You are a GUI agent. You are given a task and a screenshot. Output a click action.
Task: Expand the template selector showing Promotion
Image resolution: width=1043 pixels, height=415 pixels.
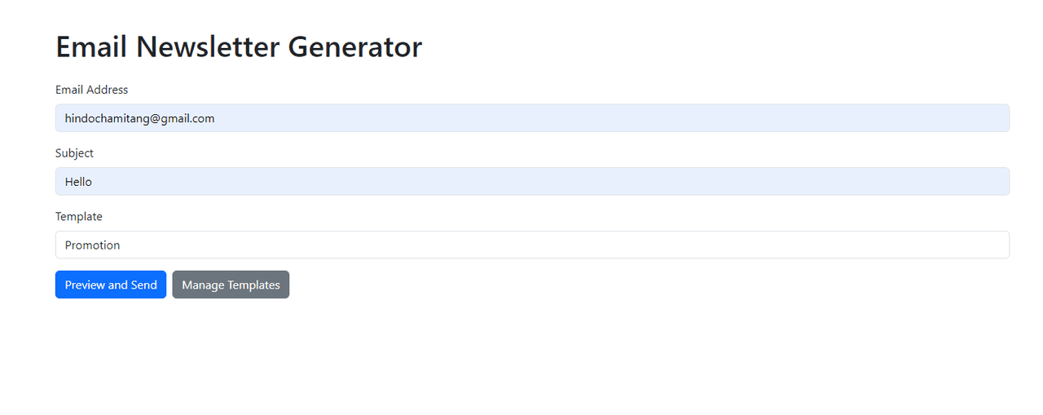532,245
